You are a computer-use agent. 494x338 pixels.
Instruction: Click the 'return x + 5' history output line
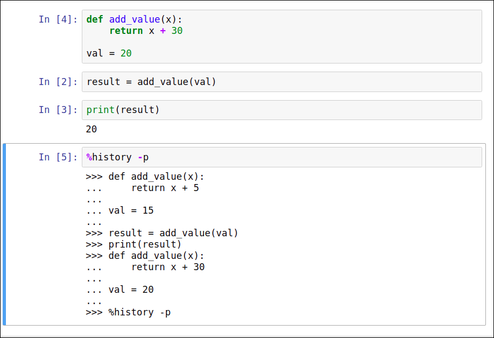pyautogui.click(x=165, y=188)
